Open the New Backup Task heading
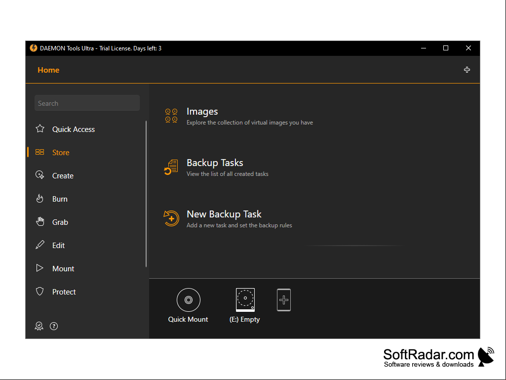The height and width of the screenshot is (380, 506). (x=224, y=214)
